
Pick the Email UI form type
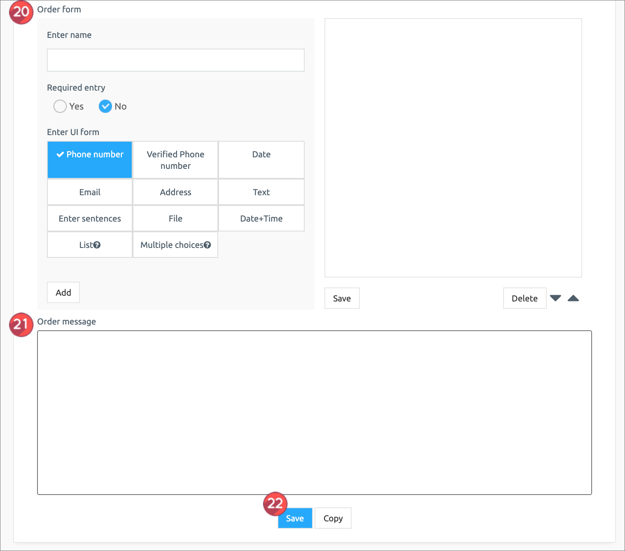pyautogui.click(x=90, y=192)
